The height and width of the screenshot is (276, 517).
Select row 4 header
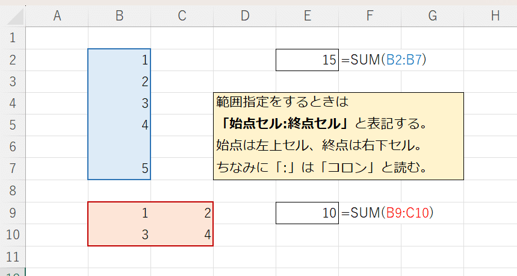point(13,103)
